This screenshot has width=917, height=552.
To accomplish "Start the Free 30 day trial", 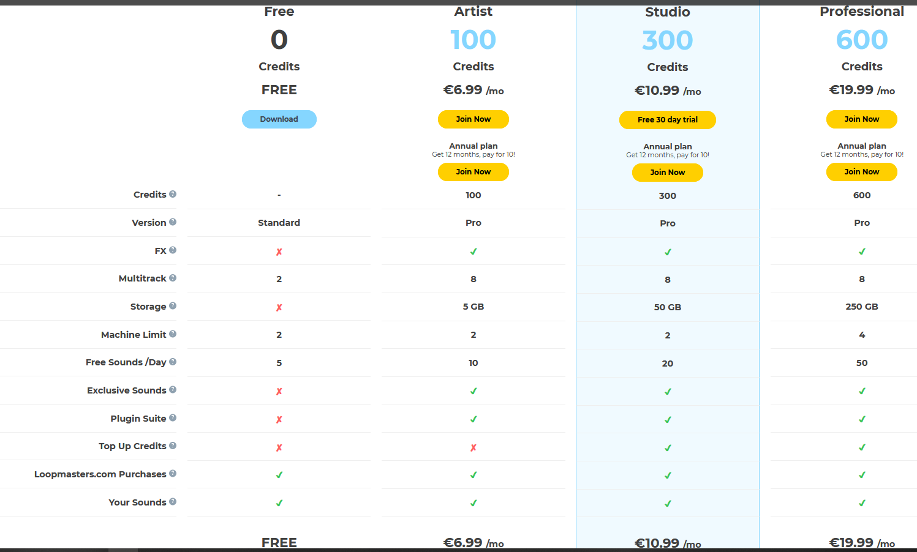I will click(668, 120).
